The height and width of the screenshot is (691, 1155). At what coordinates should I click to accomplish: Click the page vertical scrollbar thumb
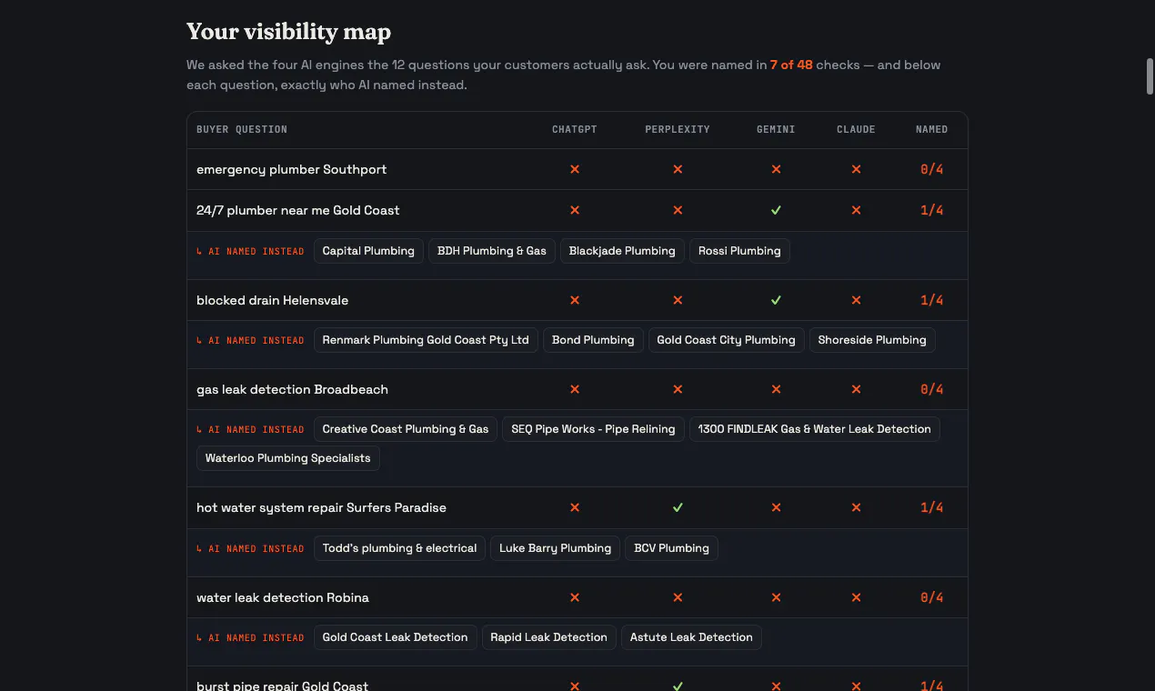(1150, 75)
